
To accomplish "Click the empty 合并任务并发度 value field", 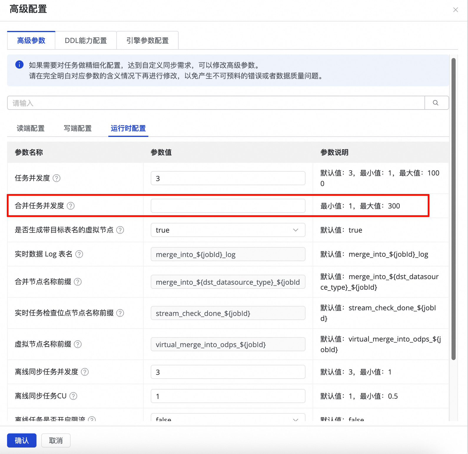I will tap(228, 206).
